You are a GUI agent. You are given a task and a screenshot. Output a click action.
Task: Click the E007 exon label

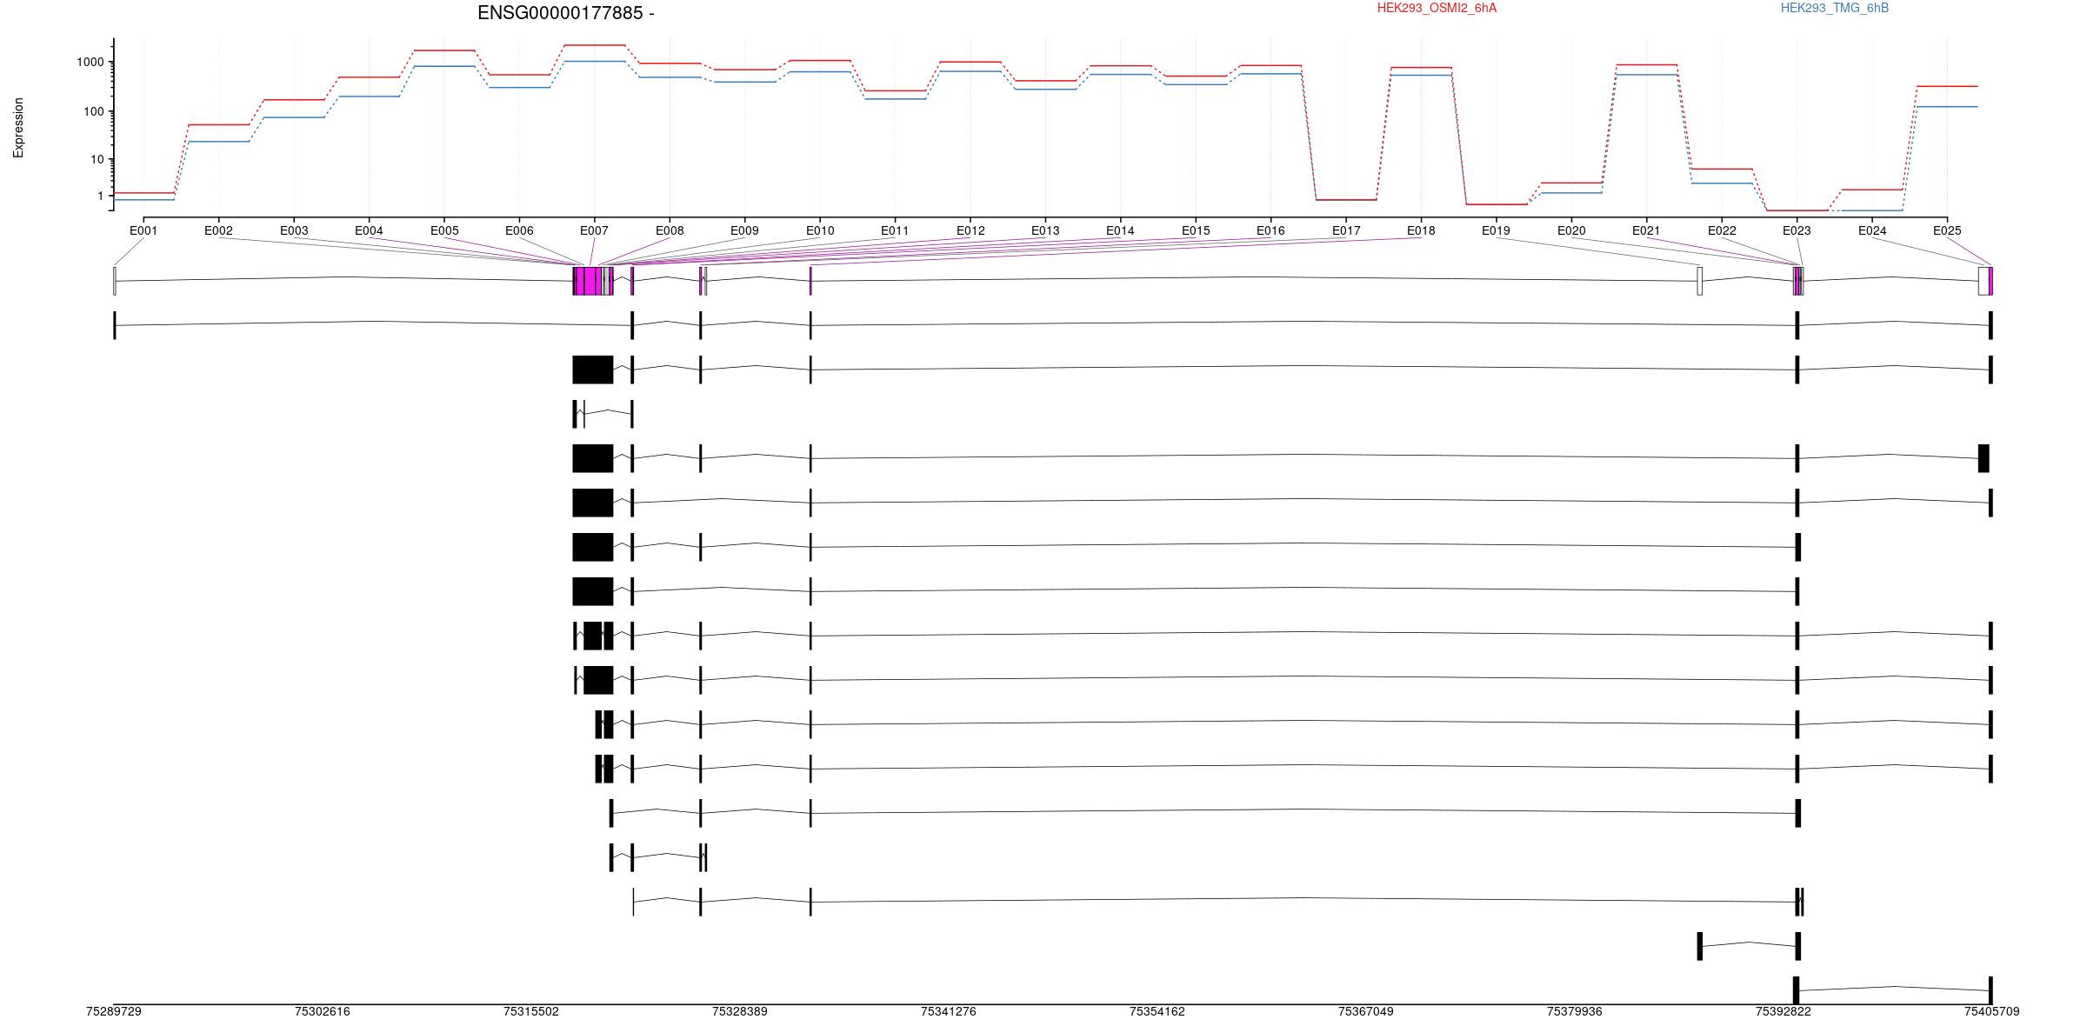coord(594,231)
